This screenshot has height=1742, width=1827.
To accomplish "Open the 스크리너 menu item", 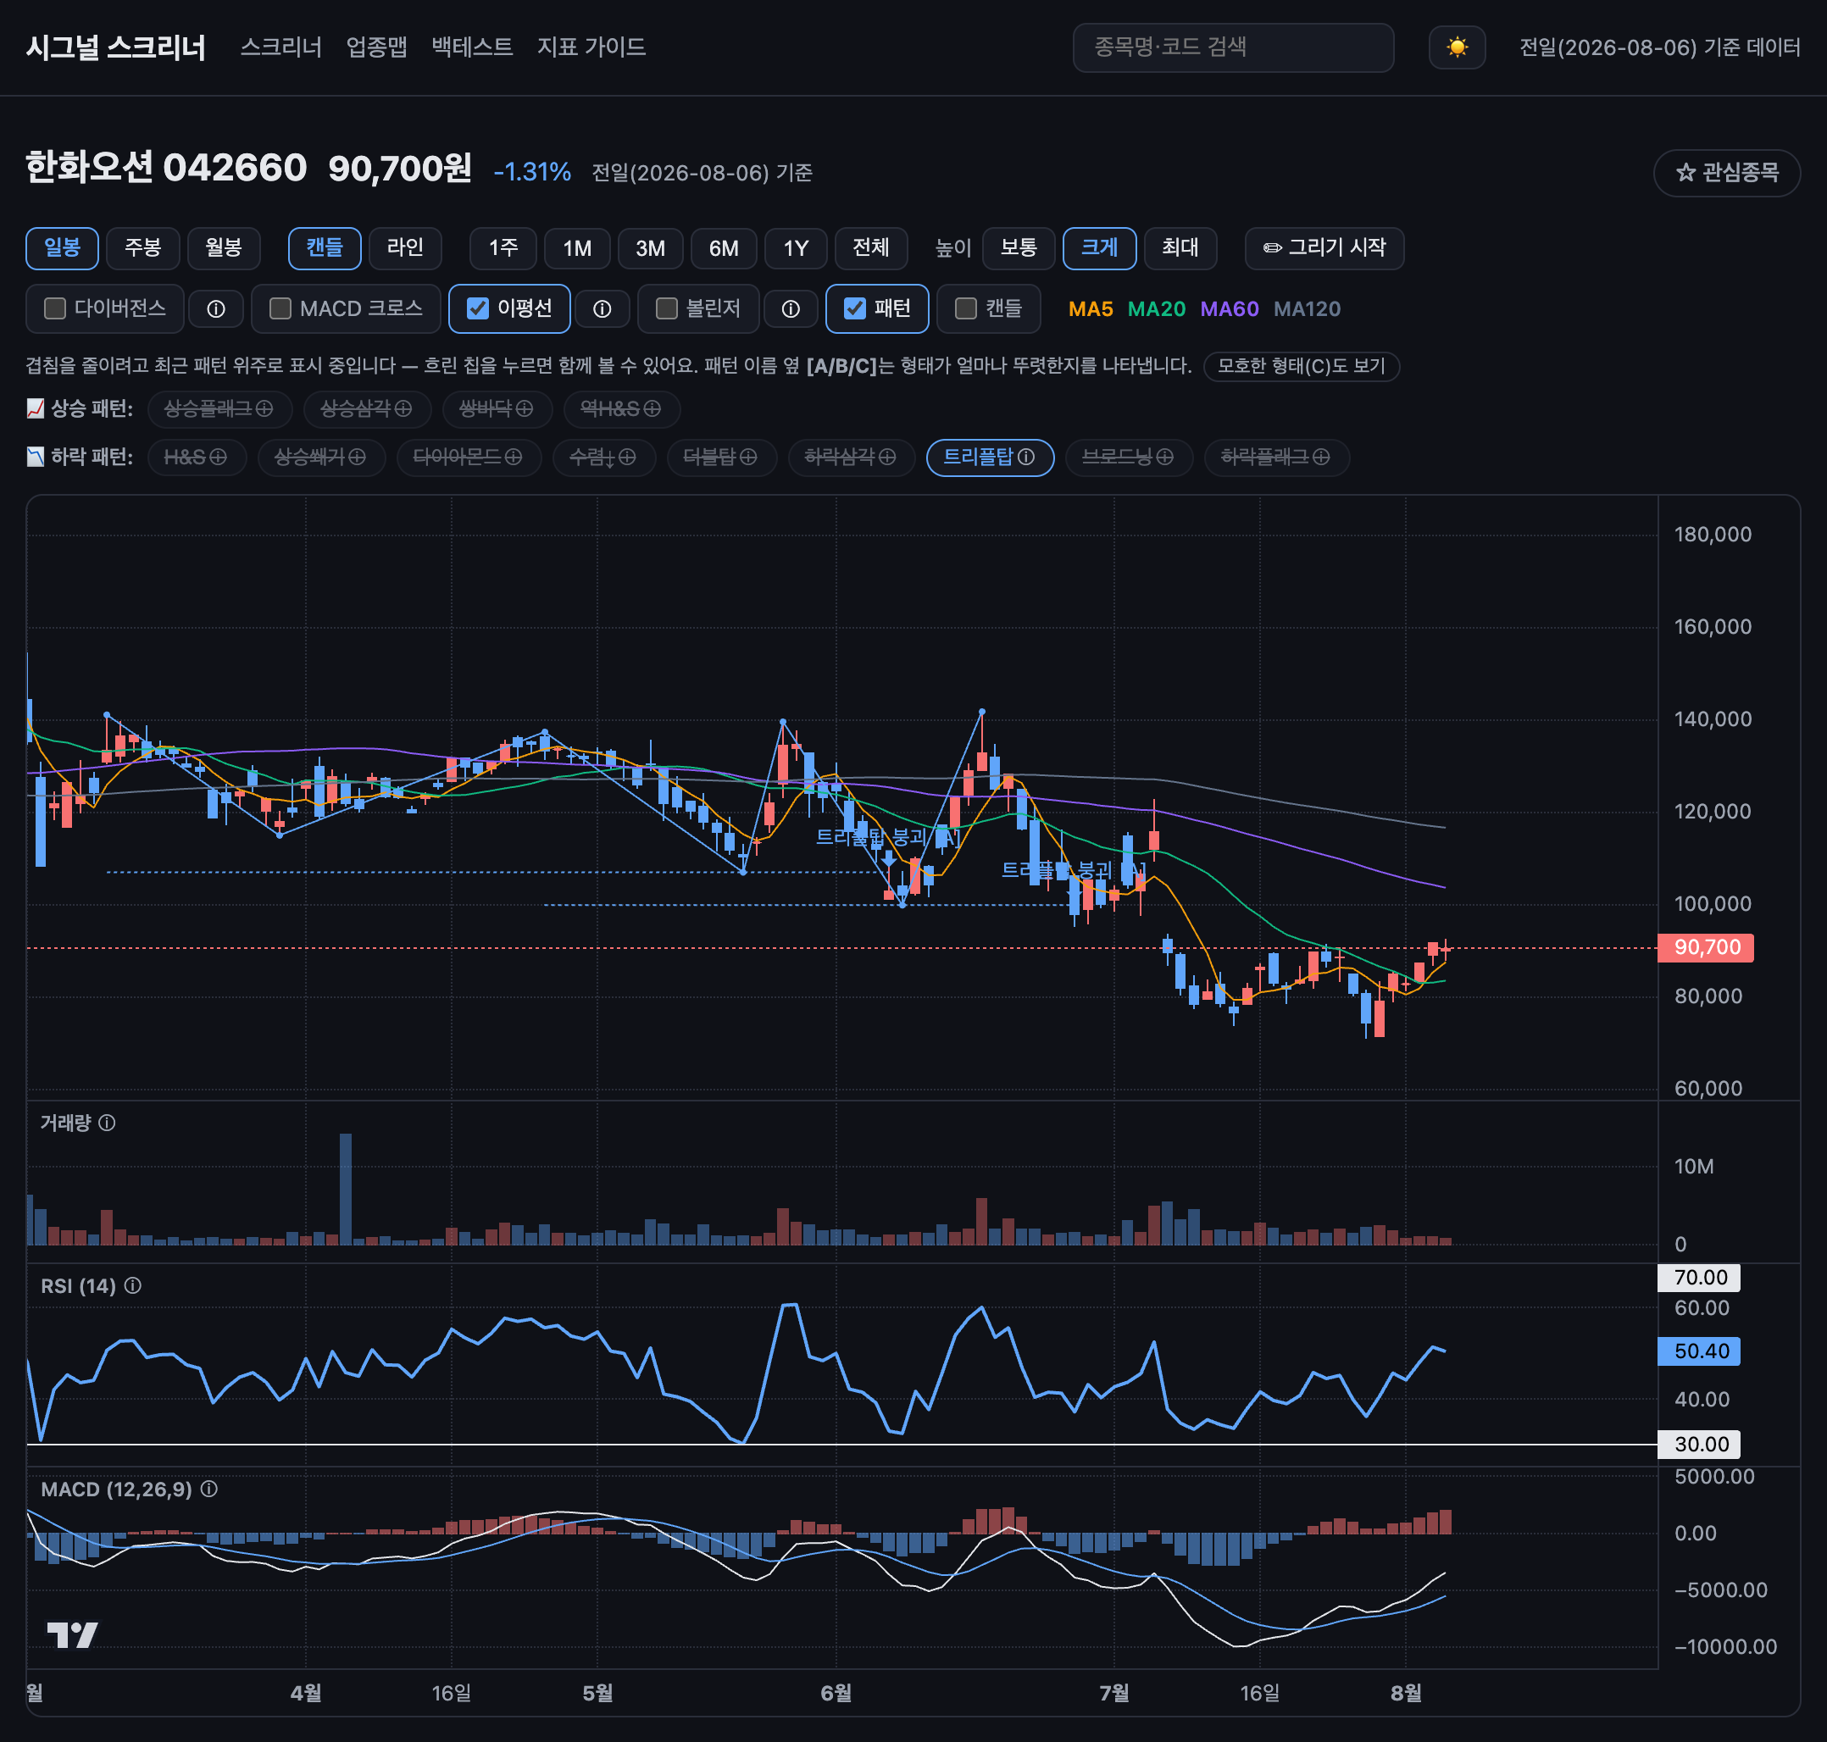I will point(281,47).
